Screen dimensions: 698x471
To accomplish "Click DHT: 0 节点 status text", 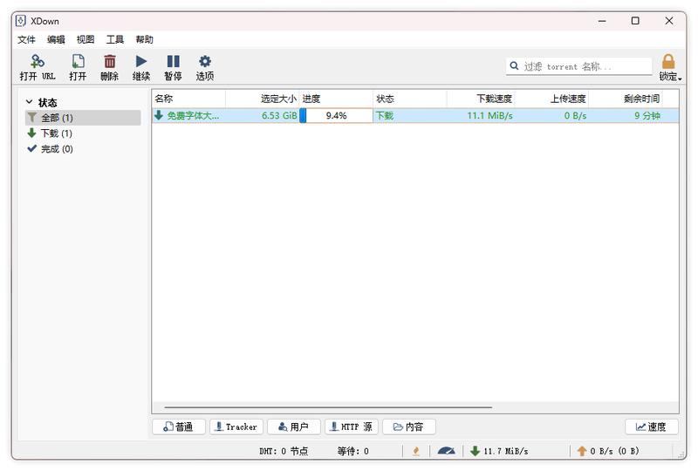I will (284, 451).
